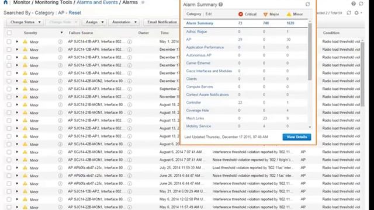Check the AP SJC14-12B-AP4 row

point(9,73)
